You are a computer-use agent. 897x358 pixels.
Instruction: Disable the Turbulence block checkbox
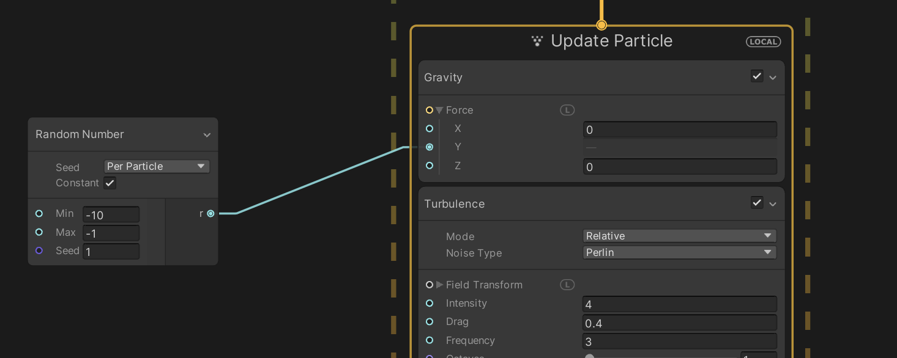757,203
